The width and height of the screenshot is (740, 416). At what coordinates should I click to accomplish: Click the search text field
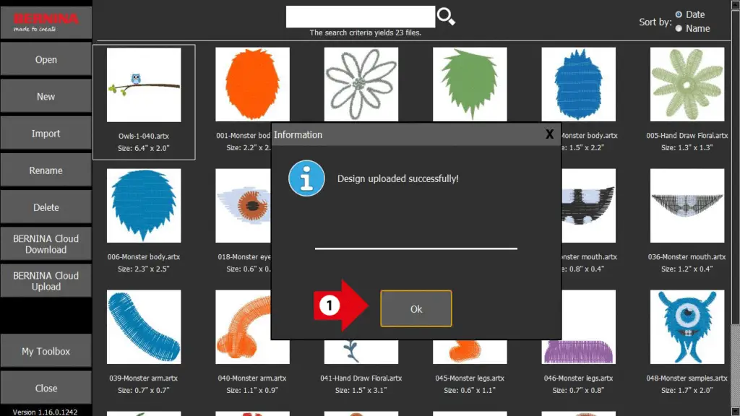tap(360, 17)
